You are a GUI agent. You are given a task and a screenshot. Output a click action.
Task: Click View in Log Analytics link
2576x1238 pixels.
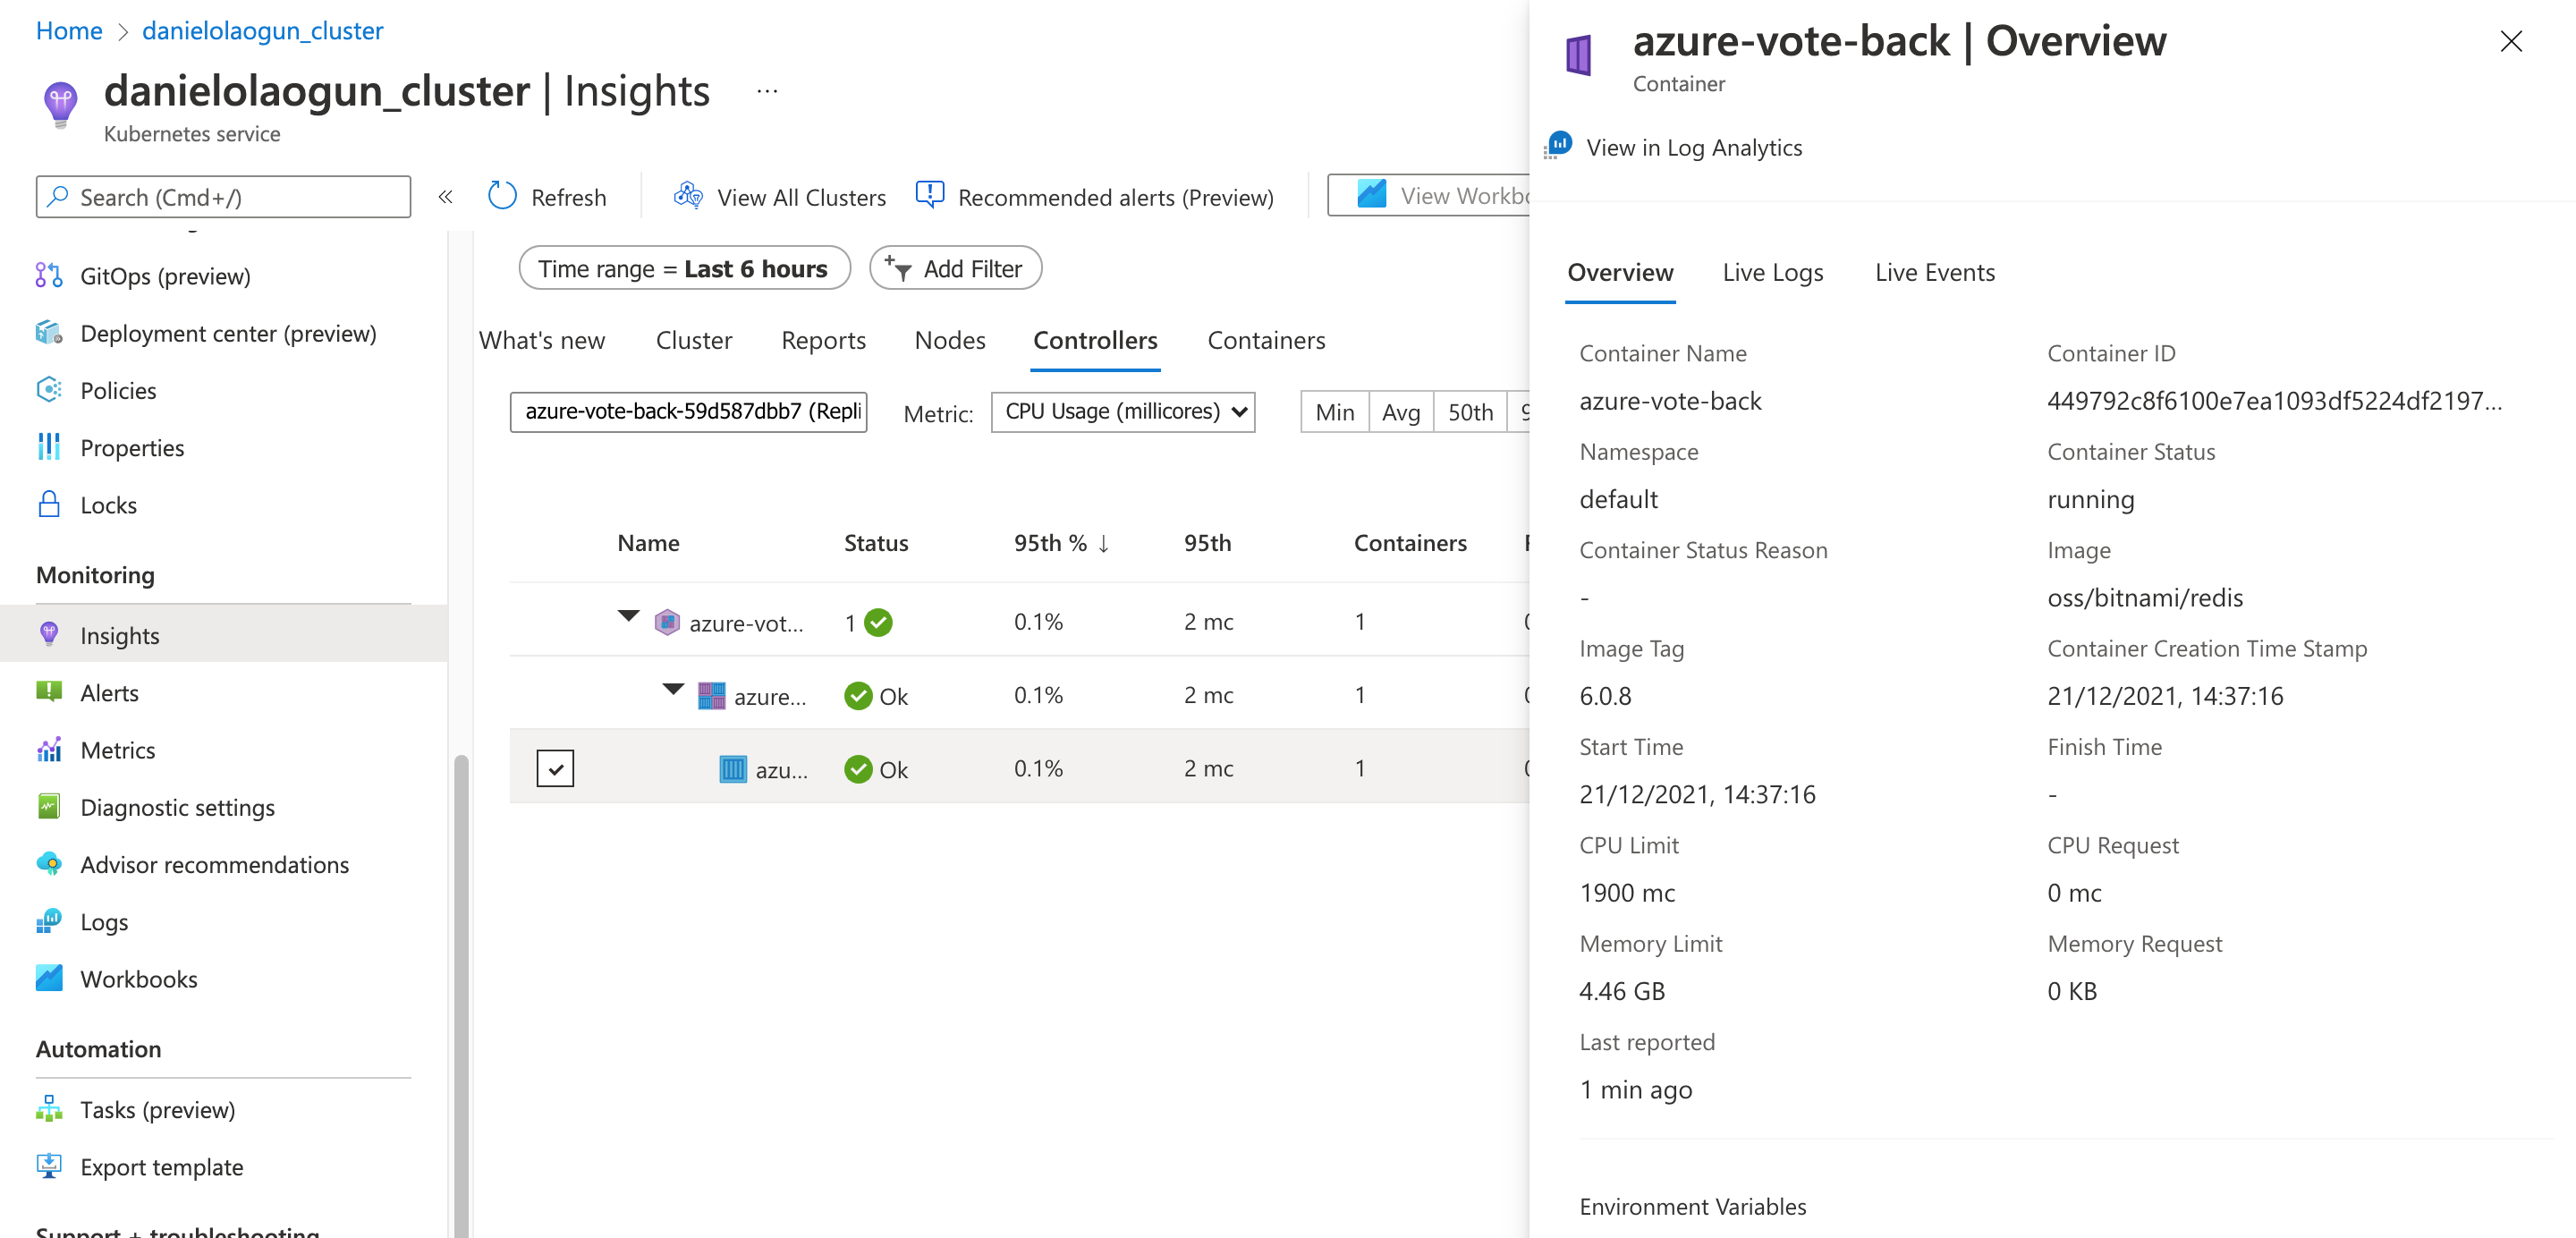click(x=1694, y=147)
